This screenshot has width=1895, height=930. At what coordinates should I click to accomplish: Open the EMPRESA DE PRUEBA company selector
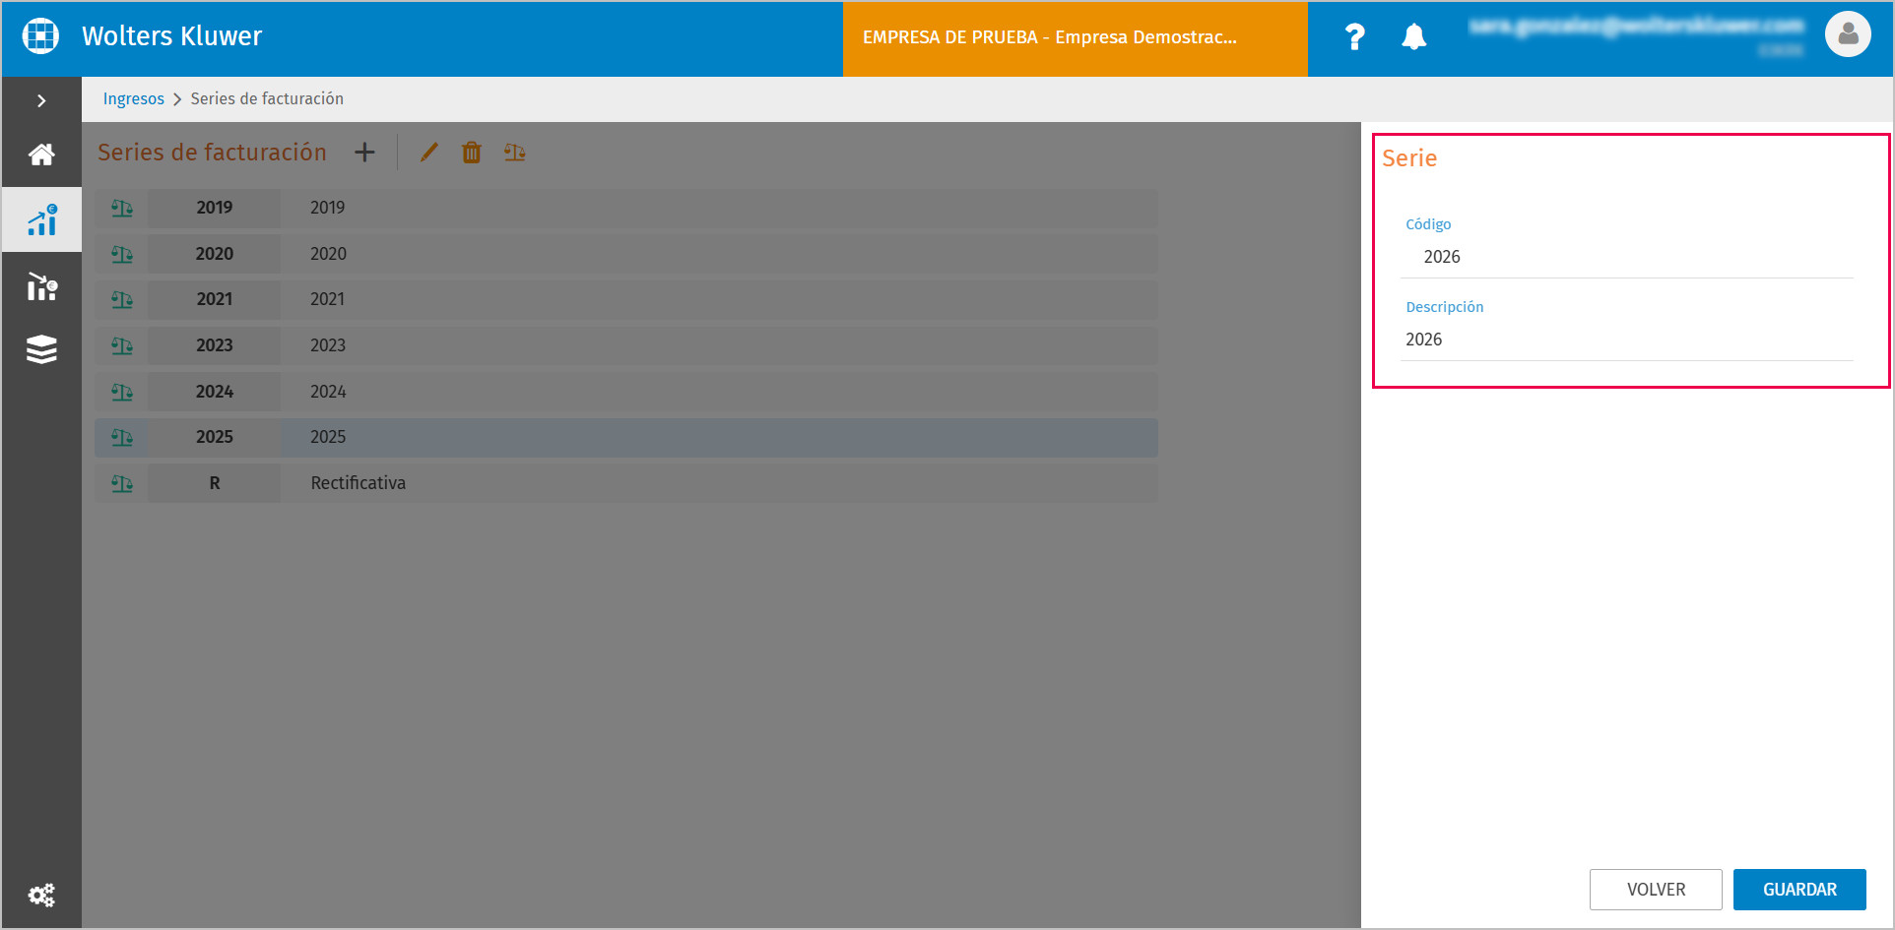pyautogui.click(x=1075, y=38)
